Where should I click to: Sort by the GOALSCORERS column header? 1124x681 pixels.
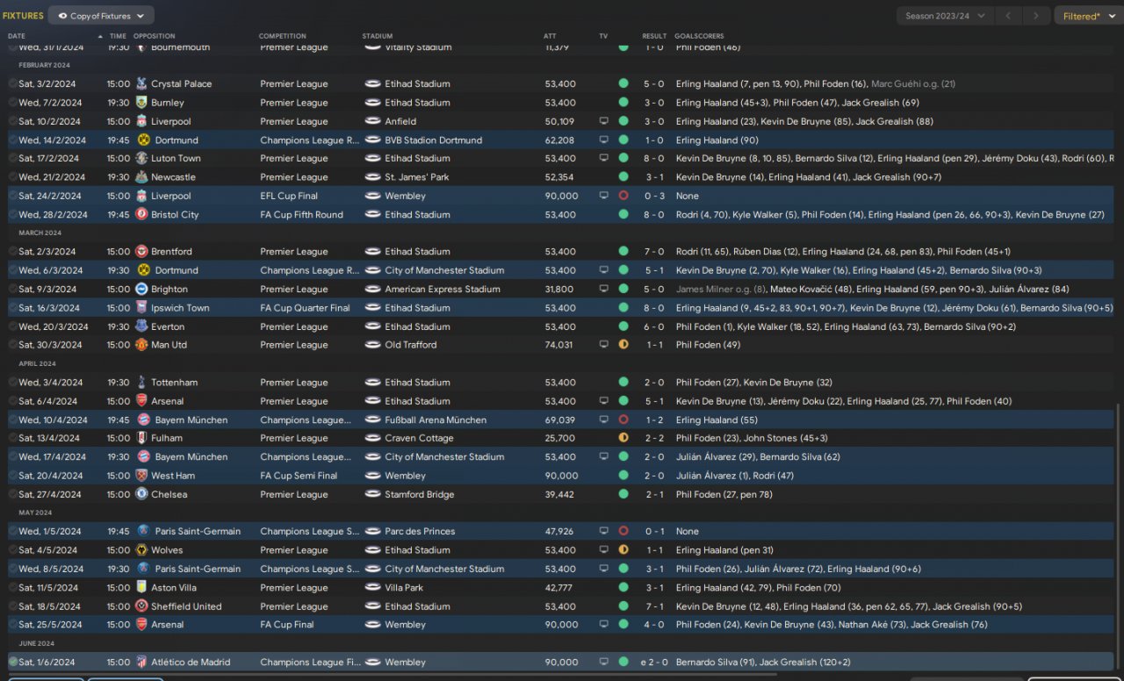(699, 36)
